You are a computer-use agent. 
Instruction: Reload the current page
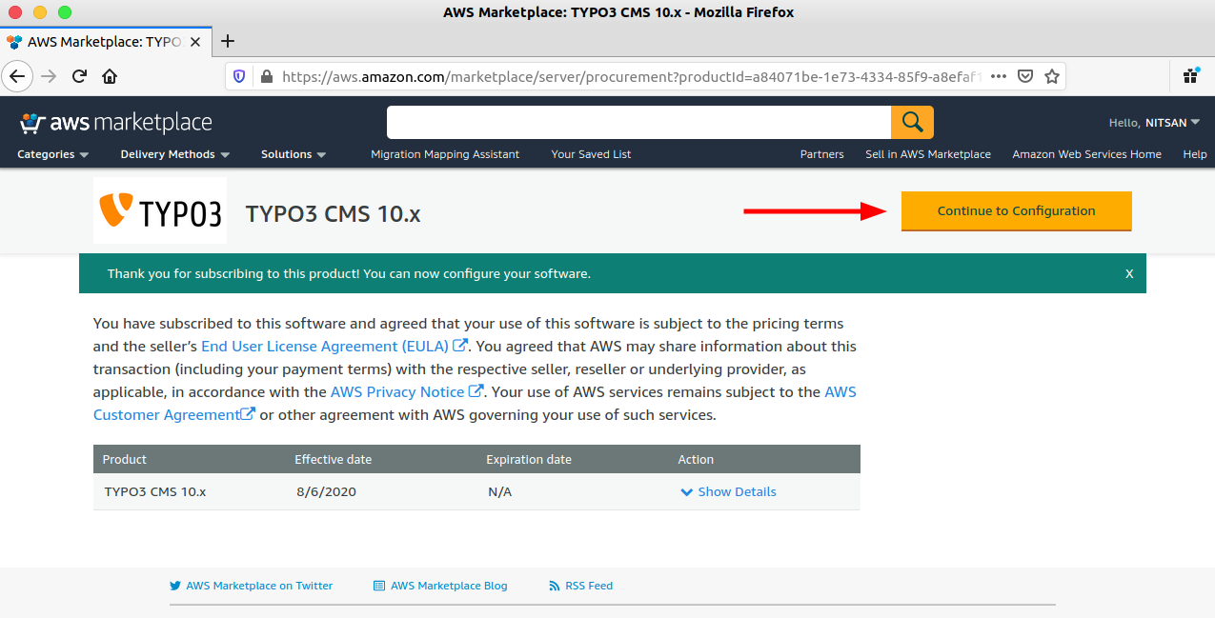tap(79, 76)
